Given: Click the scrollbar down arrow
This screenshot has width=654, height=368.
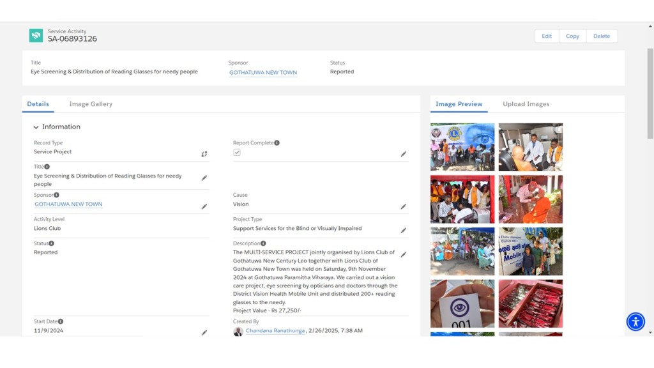Looking at the screenshot, I should tap(650, 332).
